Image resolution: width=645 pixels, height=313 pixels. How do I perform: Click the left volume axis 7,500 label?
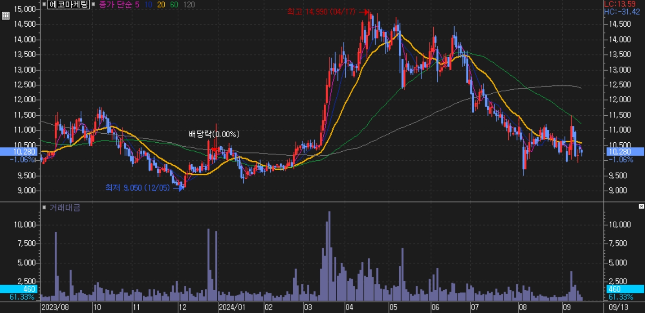tap(27, 243)
